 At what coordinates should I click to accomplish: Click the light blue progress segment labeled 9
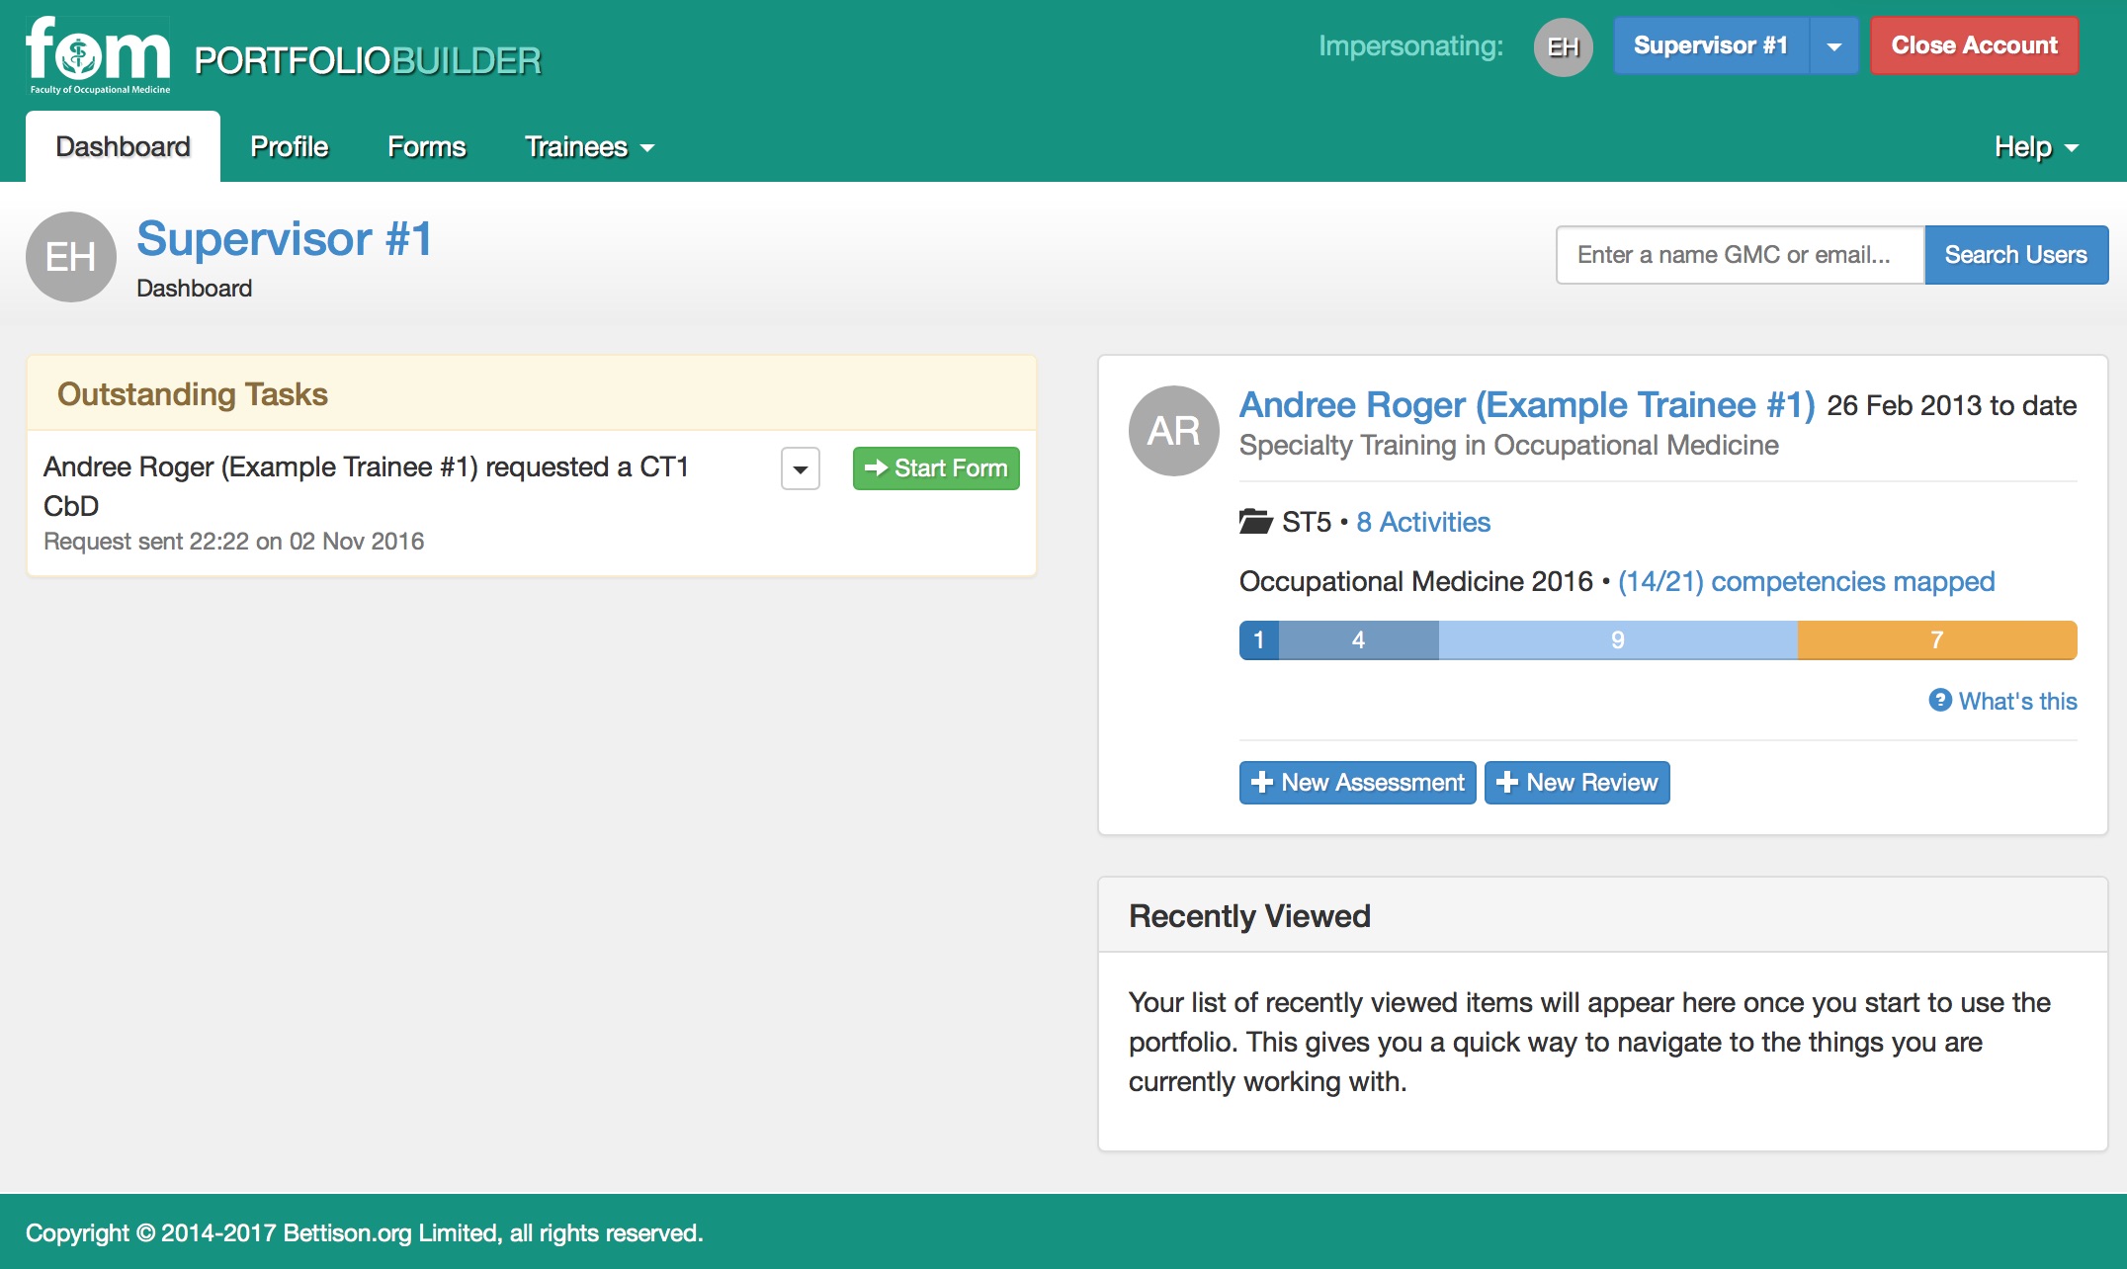click(1618, 640)
